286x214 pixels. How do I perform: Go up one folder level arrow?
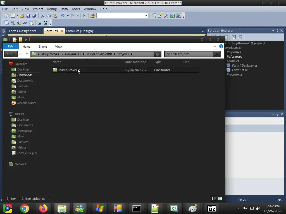pyautogui.click(x=27, y=54)
